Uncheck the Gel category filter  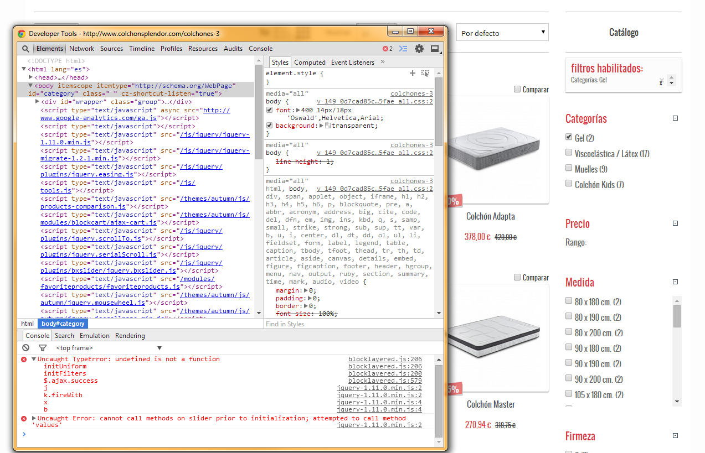569,137
